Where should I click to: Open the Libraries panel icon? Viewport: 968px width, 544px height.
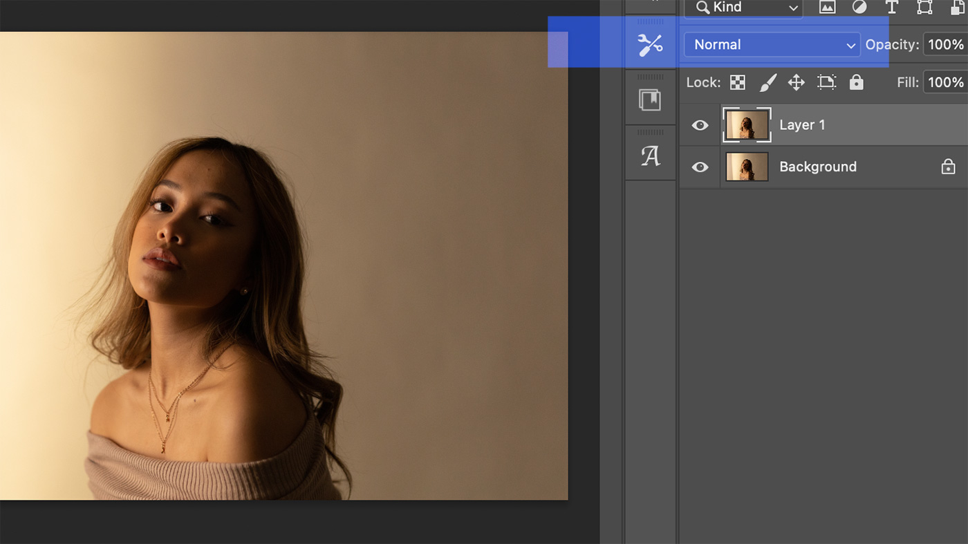click(x=649, y=100)
